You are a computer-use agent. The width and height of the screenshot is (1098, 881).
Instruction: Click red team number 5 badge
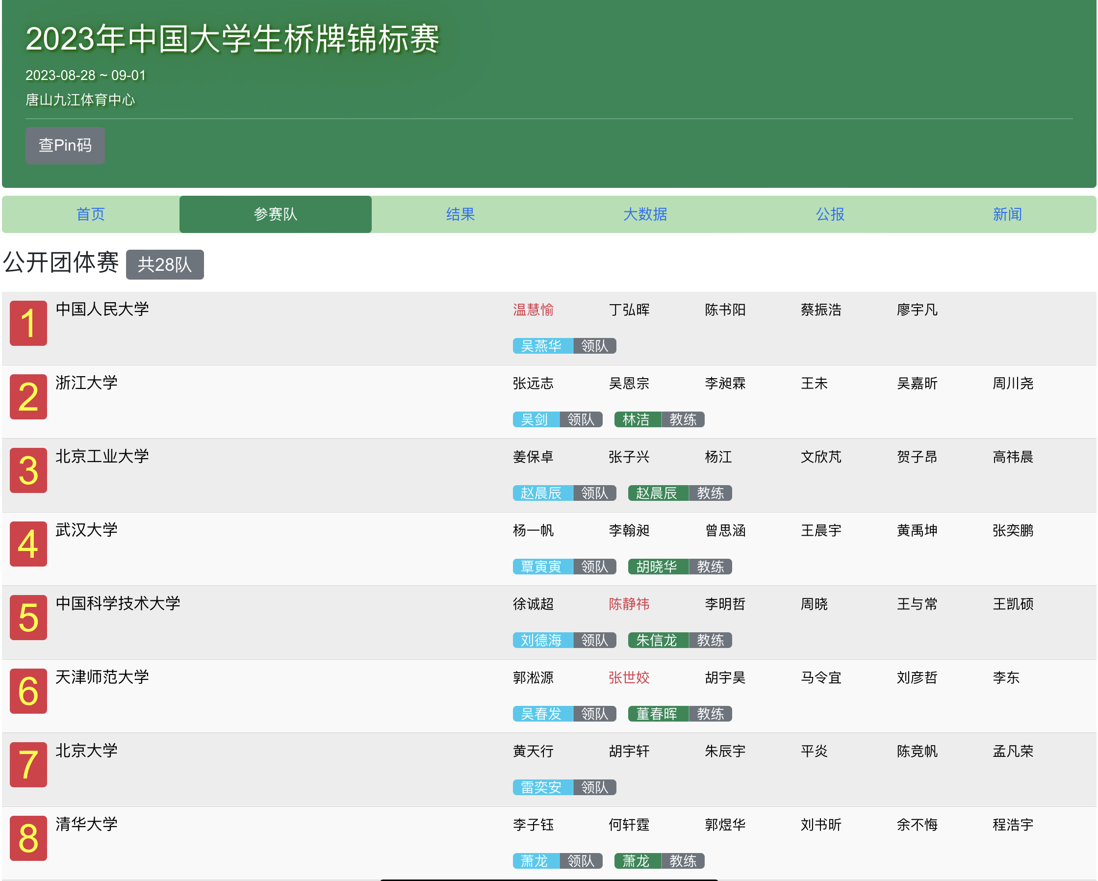[x=28, y=618]
